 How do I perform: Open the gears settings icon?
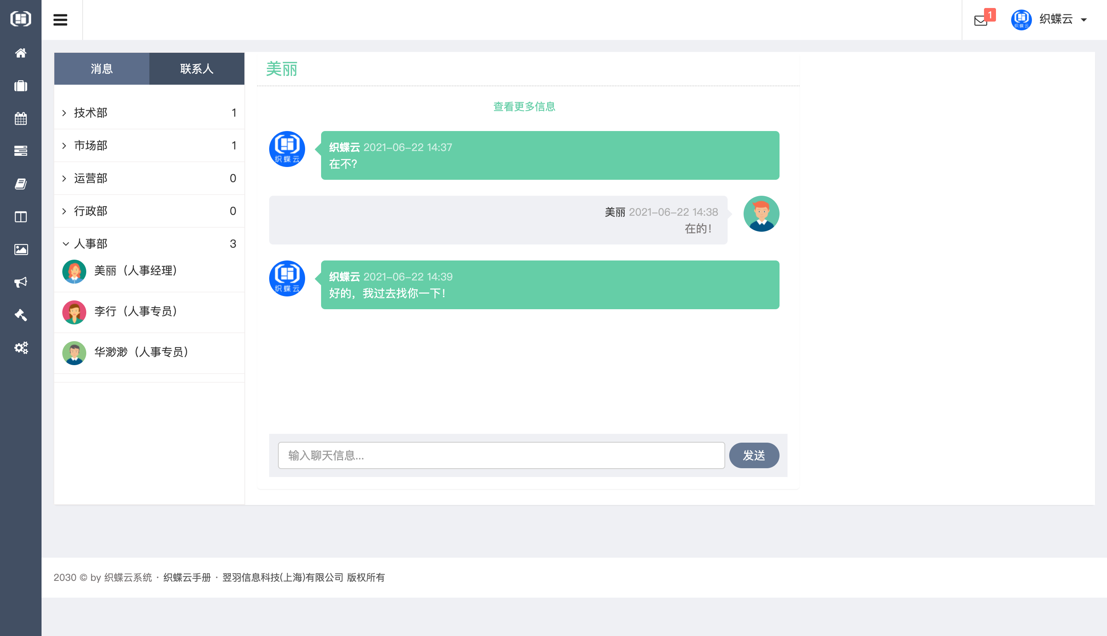tap(20, 348)
